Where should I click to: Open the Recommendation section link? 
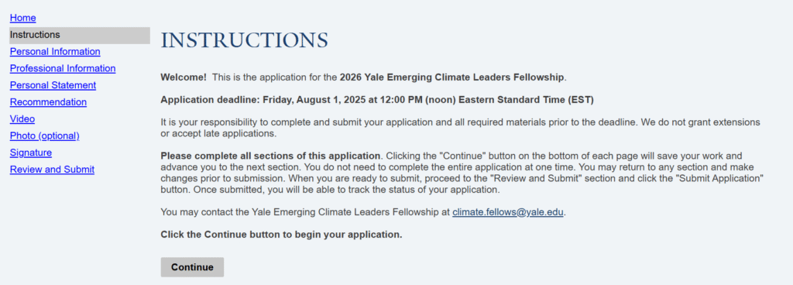coord(48,102)
